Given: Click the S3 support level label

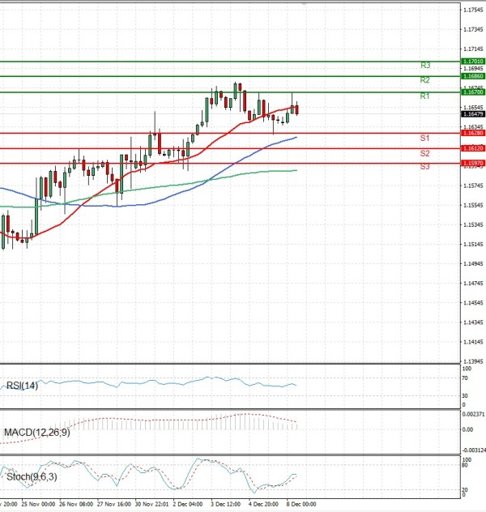Looking at the screenshot, I should tap(424, 166).
